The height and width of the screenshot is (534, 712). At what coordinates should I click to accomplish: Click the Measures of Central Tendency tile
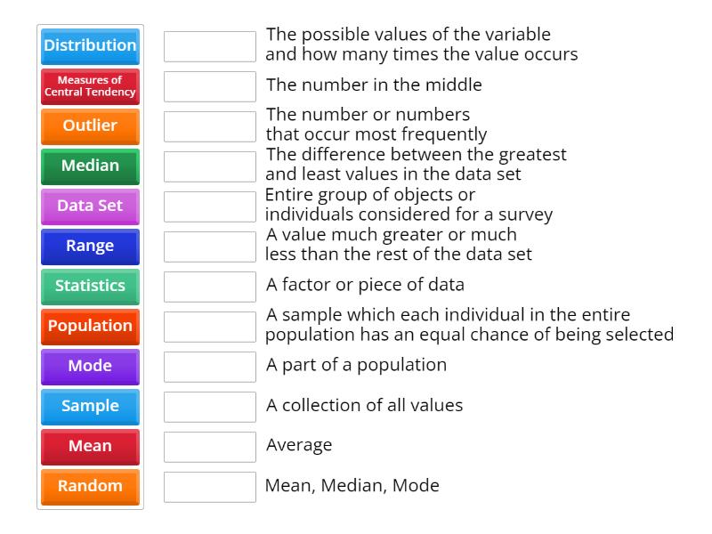point(89,86)
